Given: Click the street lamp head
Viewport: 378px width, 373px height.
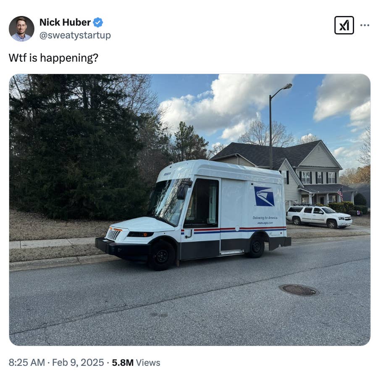Looking at the screenshot, I should click(288, 86).
